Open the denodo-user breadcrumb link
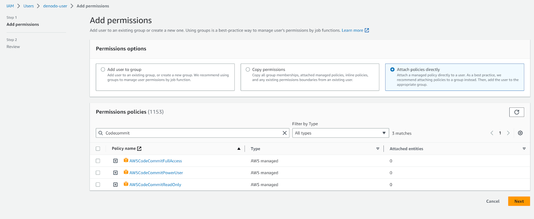Screen dimensions: 534x219 (55, 6)
